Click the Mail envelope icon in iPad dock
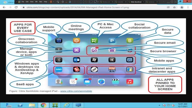 point(87,82)
